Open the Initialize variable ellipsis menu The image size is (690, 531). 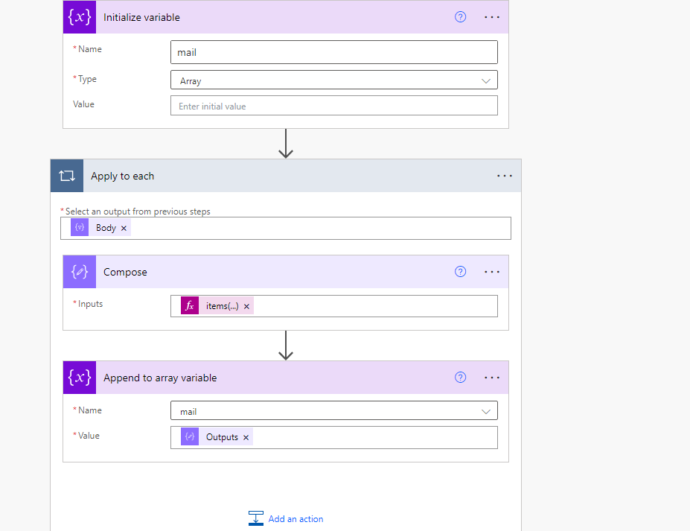point(491,17)
